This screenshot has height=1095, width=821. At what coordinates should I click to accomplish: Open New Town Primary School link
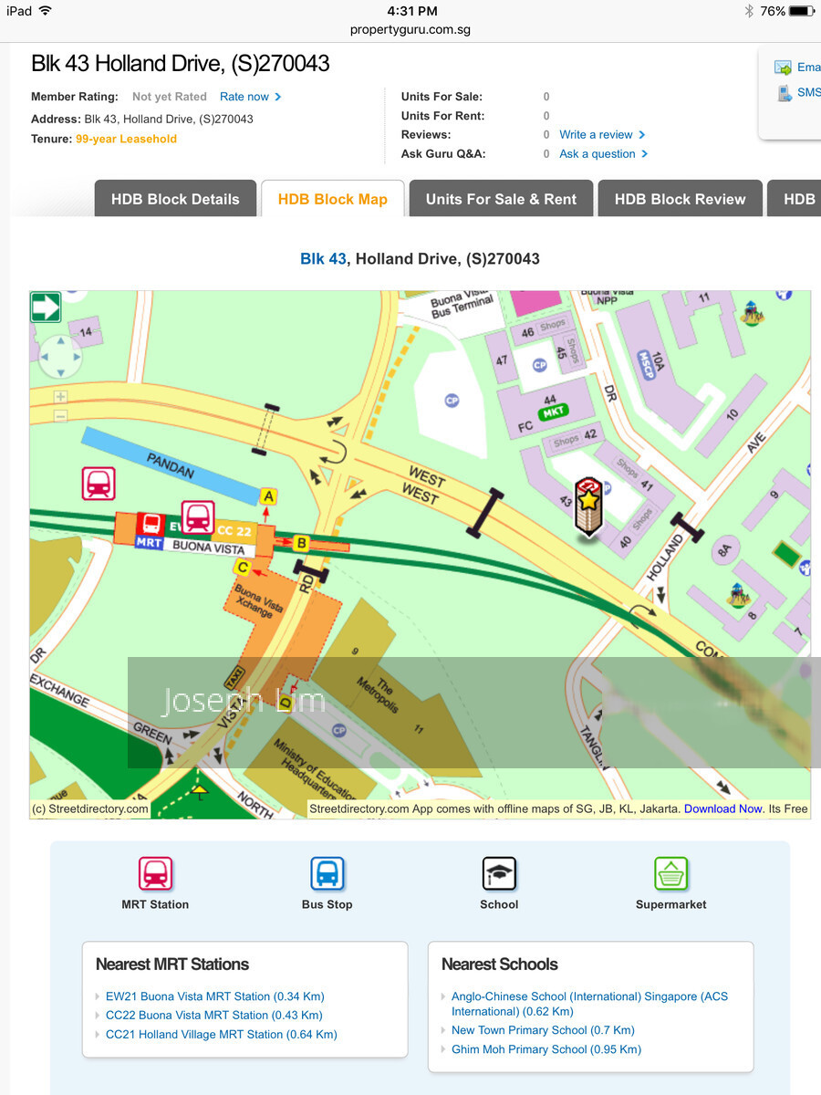(x=543, y=1030)
